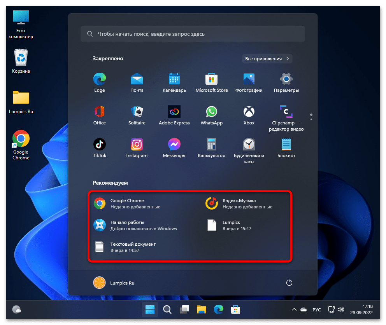Image resolution: width=386 pixels, height=325 pixels.
Task: Open File Explorer from taskbar
Action: pyautogui.click(x=202, y=309)
